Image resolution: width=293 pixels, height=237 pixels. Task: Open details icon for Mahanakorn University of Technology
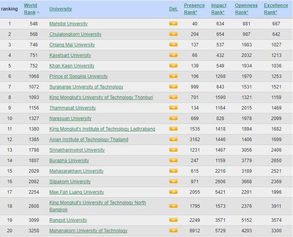(x=173, y=230)
